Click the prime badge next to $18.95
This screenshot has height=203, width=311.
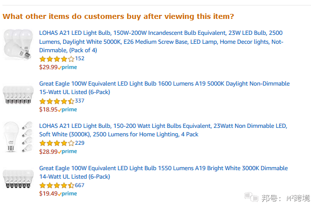pos(67,109)
